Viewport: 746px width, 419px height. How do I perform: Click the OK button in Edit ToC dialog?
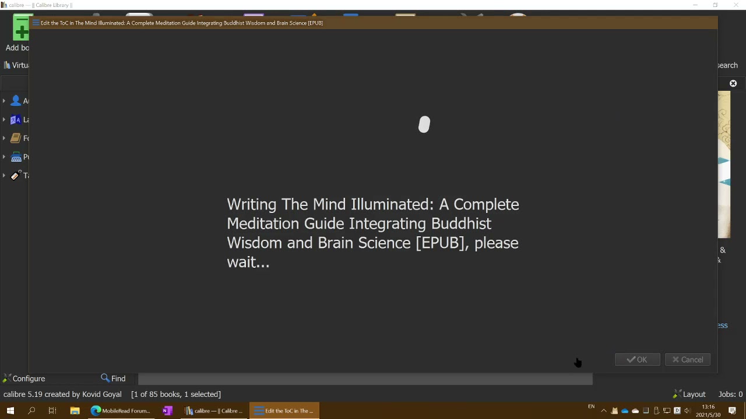[x=637, y=360]
